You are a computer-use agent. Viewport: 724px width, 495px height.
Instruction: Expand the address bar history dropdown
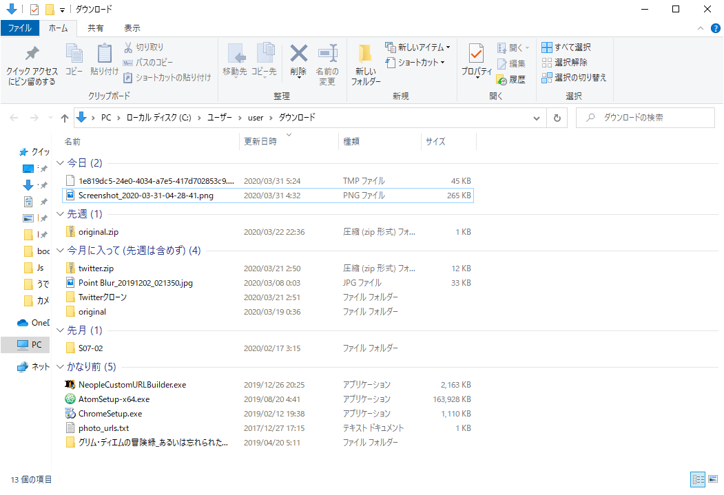click(537, 118)
